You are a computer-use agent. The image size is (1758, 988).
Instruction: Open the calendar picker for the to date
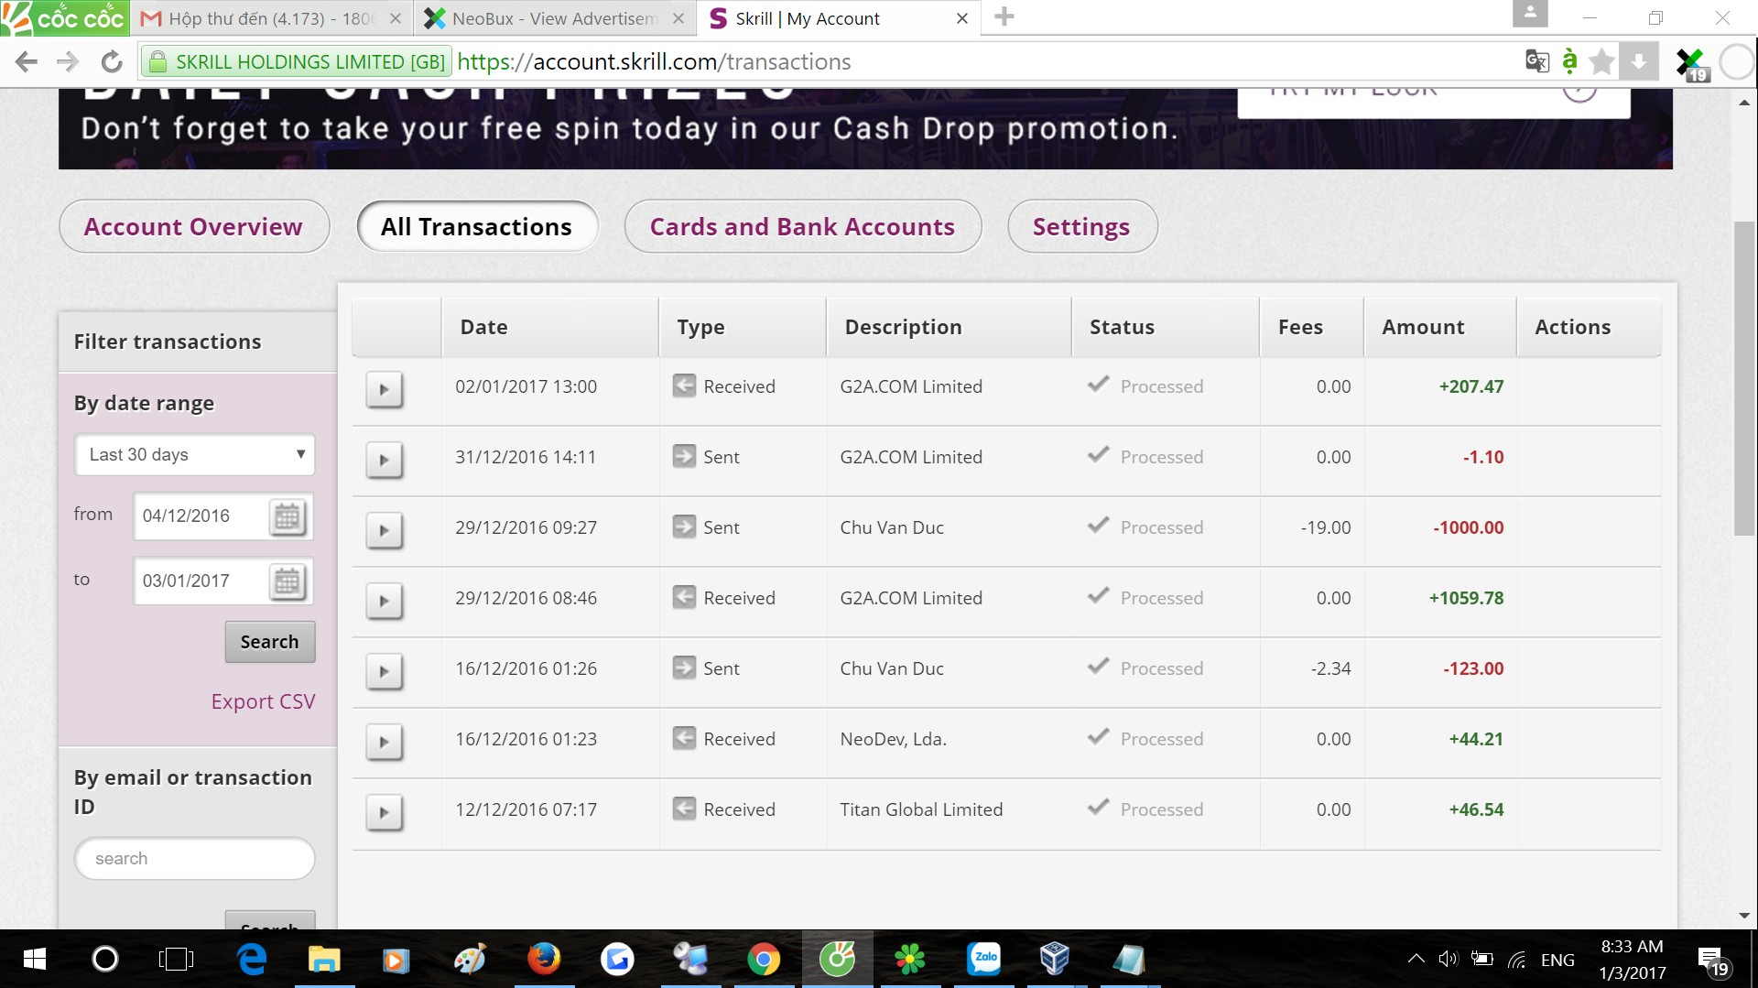point(288,581)
